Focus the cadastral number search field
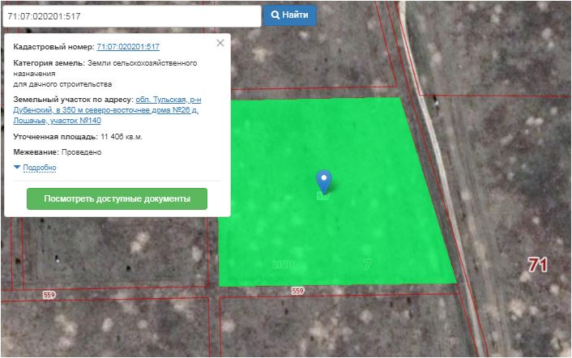 (131, 15)
